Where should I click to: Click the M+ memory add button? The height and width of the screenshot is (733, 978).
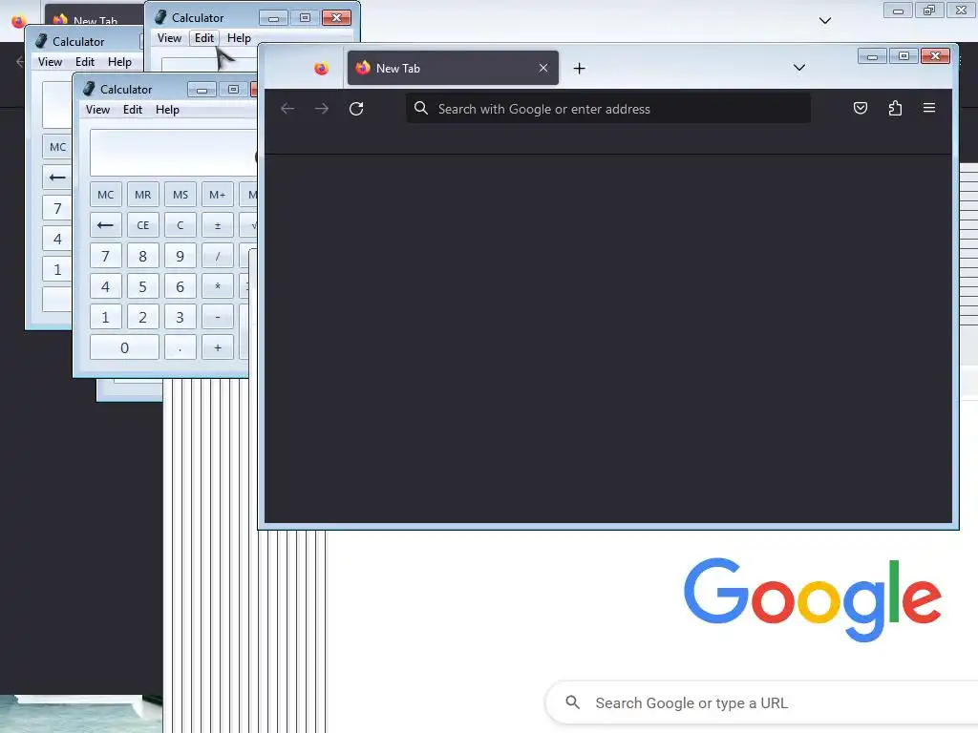pyautogui.click(x=217, y=195)
